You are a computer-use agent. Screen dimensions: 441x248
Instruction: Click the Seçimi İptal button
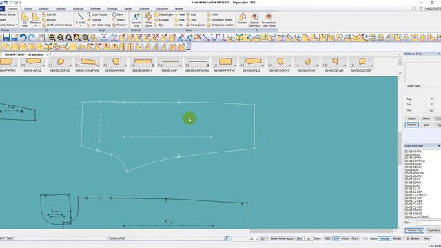433,231
